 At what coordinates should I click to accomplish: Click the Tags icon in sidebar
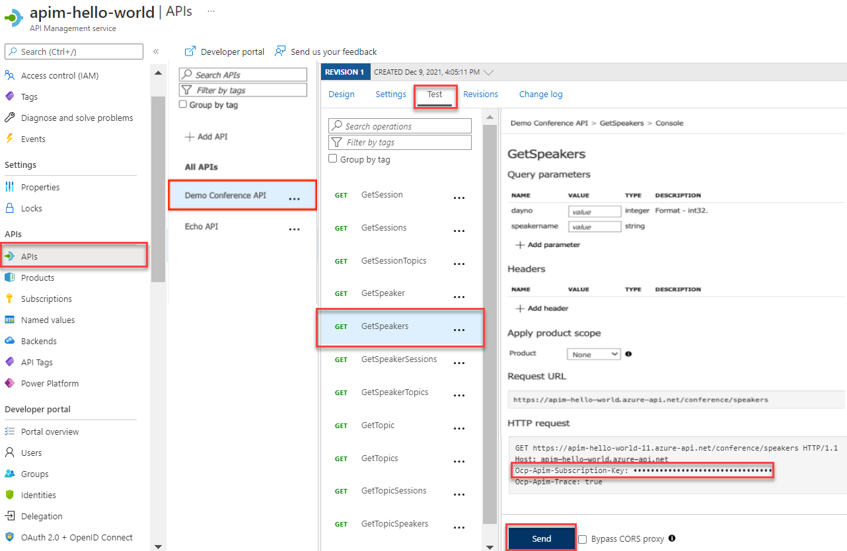pos(9,96)
